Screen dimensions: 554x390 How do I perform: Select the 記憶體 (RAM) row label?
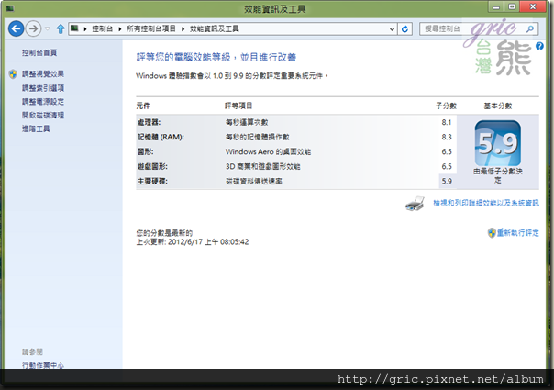161,138
